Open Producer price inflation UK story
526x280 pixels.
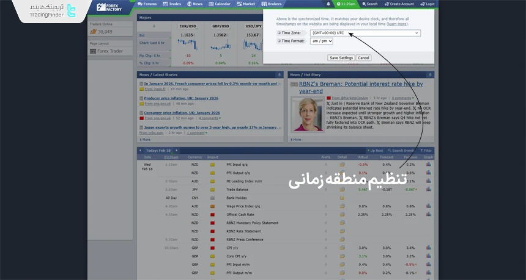click(181, 98)
